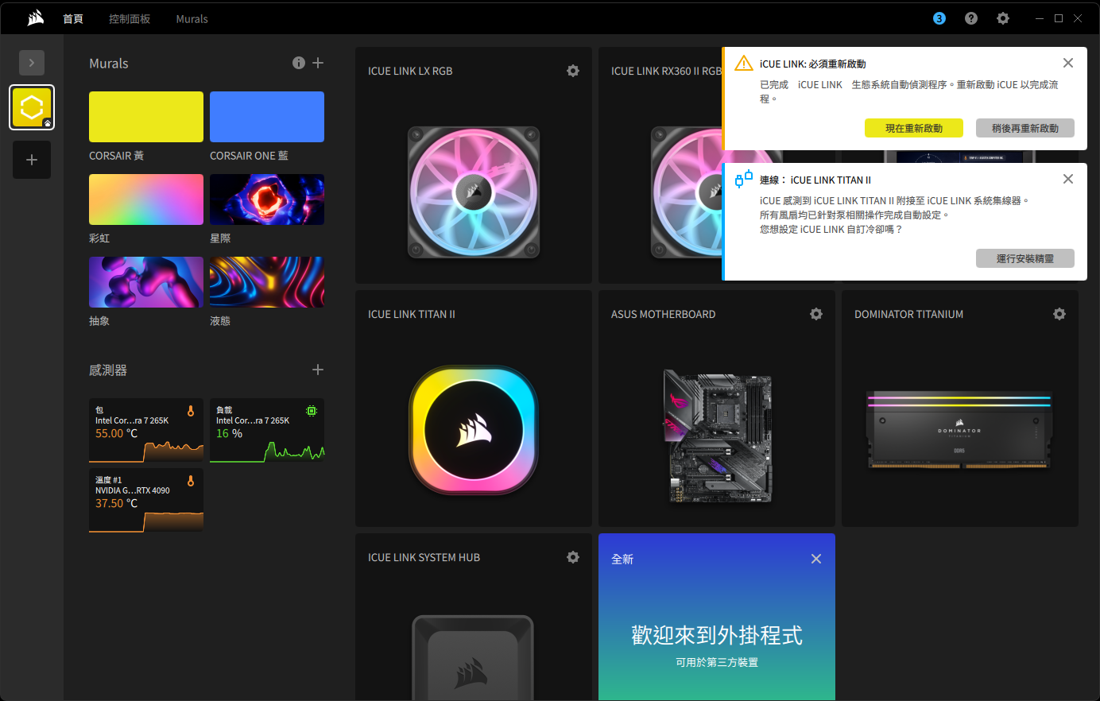Add a new Mural with plus icon

(x=318, y=63)
